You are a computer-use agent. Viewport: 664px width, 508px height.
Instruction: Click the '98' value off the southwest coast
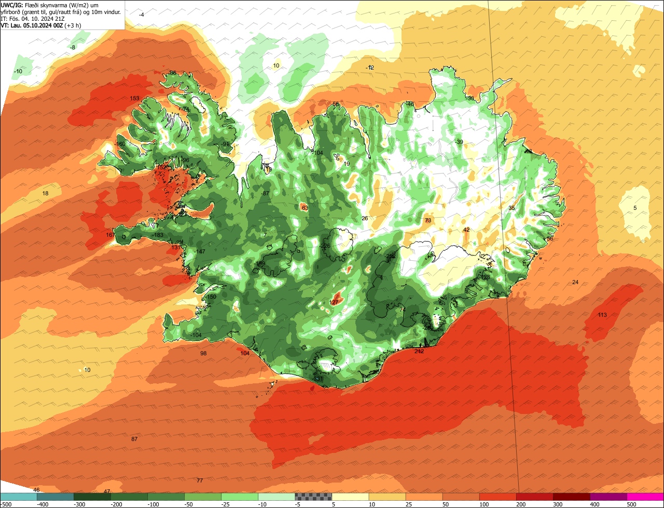(203, 353)
